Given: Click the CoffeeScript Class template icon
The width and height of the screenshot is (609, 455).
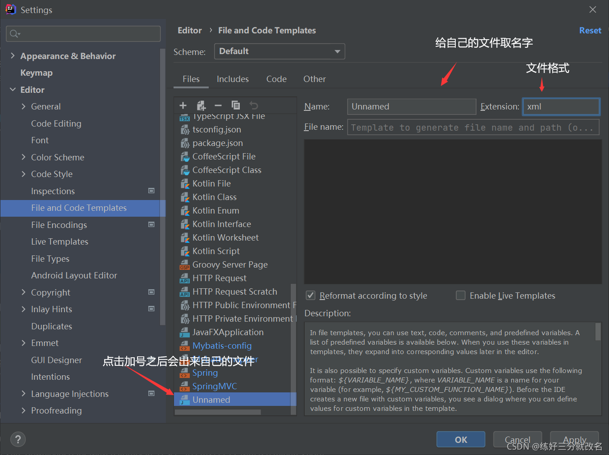Looking at the screenshot, I should 185,170.
